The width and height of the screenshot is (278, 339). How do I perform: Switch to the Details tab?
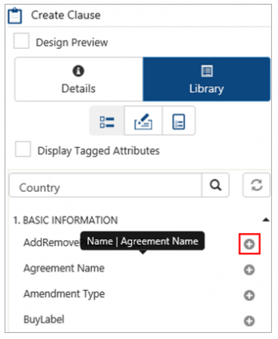pos(79,79)
